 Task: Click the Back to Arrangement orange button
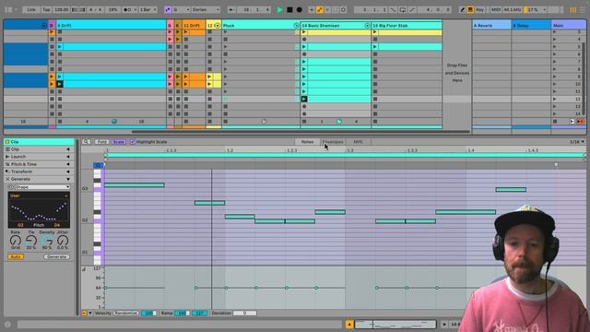[x=580, y=122]
